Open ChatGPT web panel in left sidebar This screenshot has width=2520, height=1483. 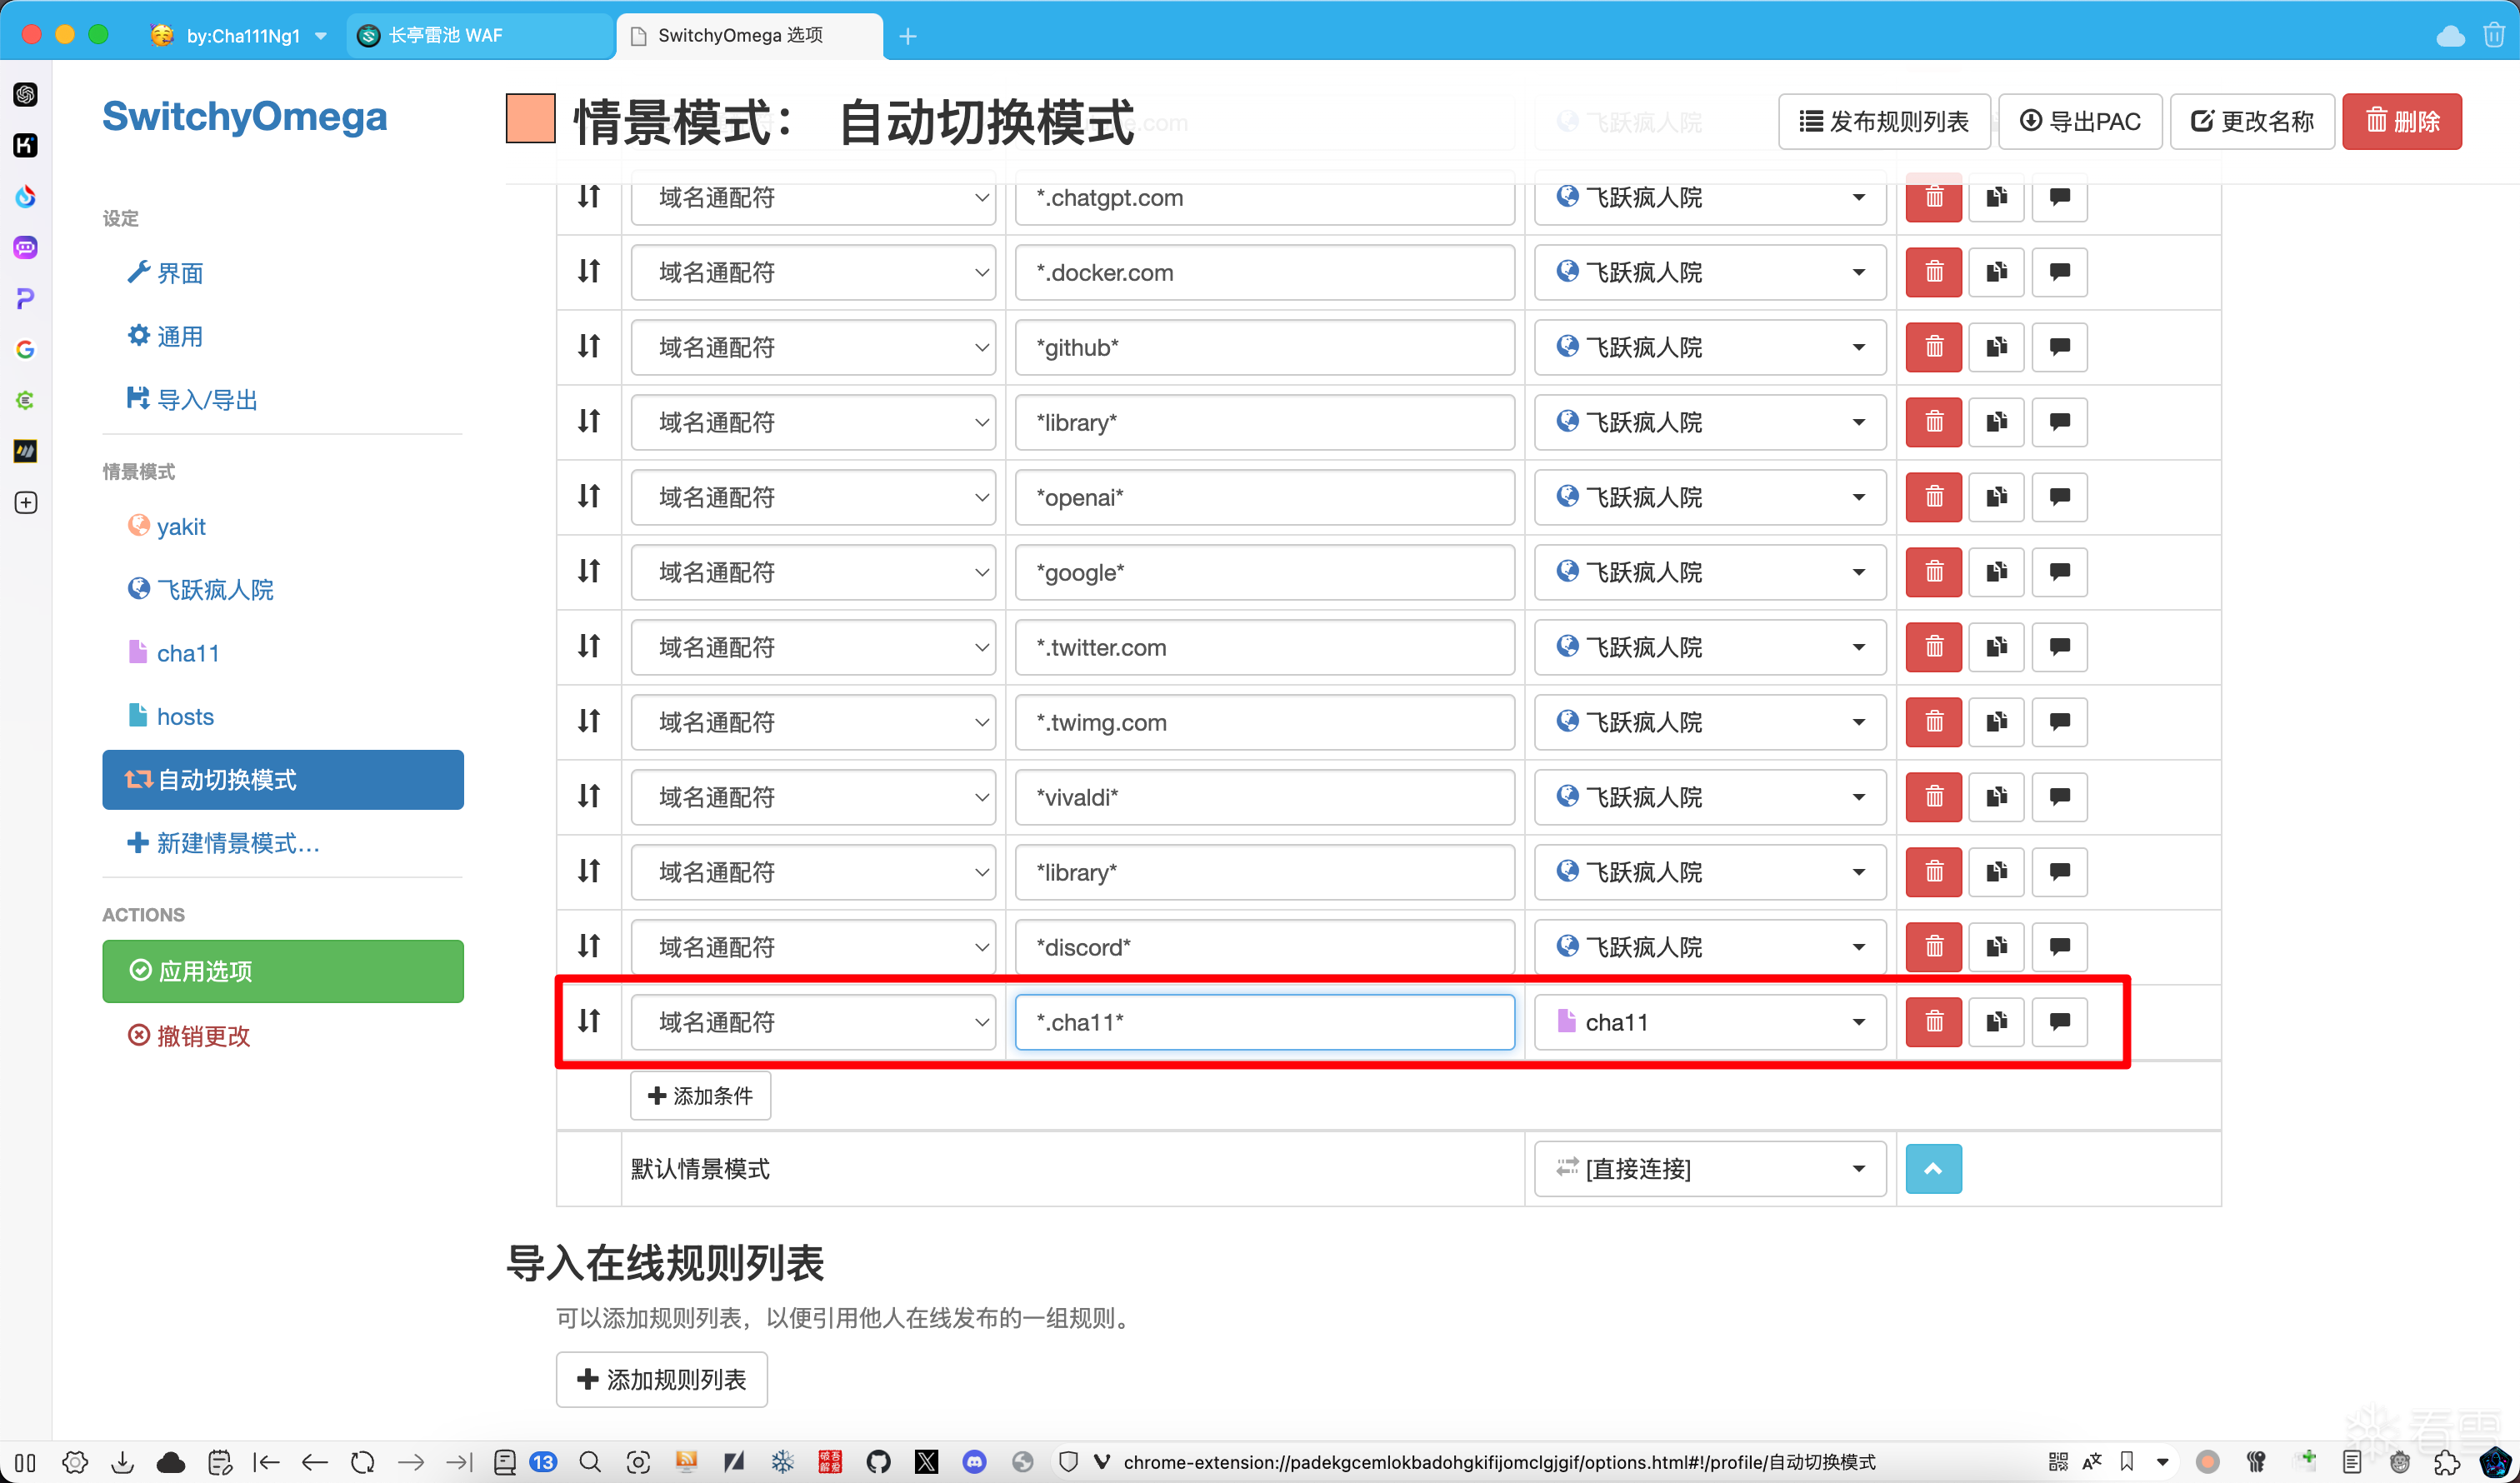point(26,94)
